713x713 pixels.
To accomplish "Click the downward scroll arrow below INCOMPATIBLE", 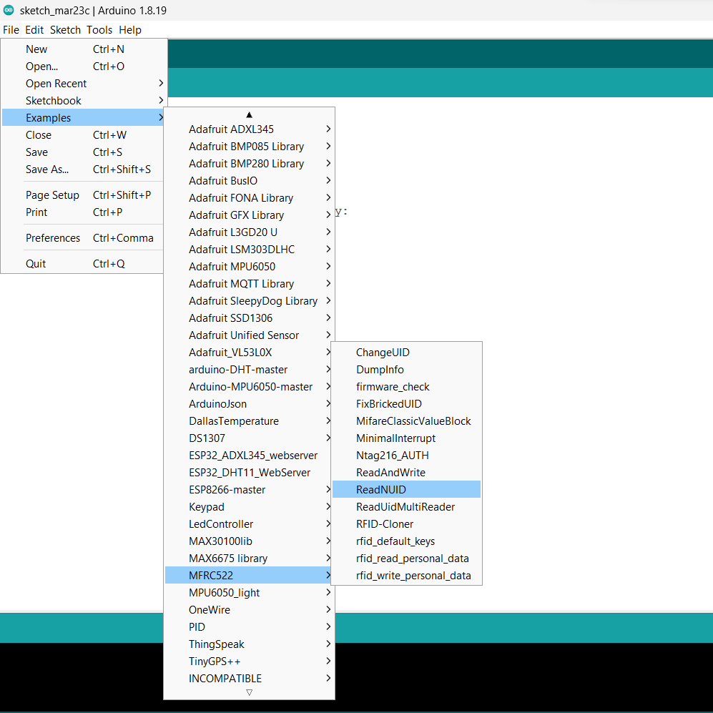I will point(249,692).
